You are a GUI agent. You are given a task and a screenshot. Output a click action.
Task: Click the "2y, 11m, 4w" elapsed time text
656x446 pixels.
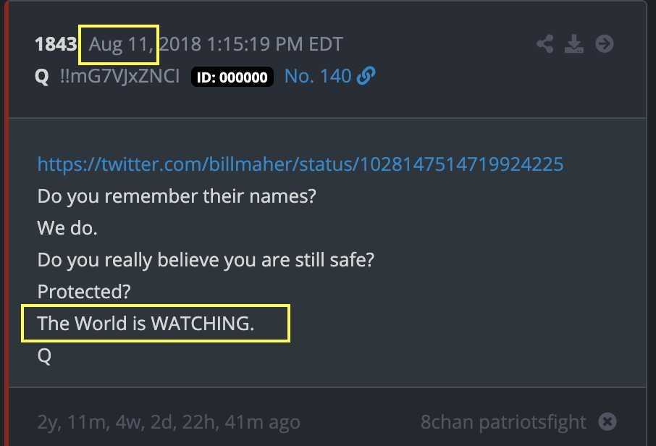tap(91, 422)
